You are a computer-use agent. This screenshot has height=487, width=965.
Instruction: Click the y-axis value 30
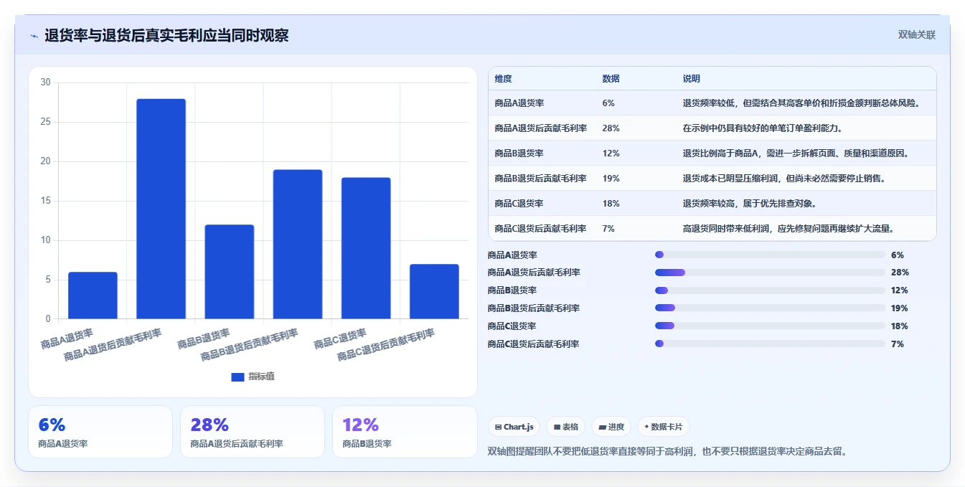click(x=45, y=82)
